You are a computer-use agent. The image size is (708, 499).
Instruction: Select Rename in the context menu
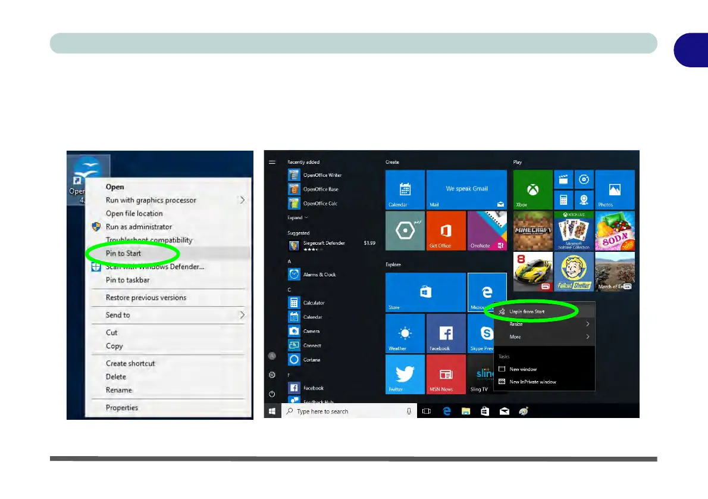point(119,389)
